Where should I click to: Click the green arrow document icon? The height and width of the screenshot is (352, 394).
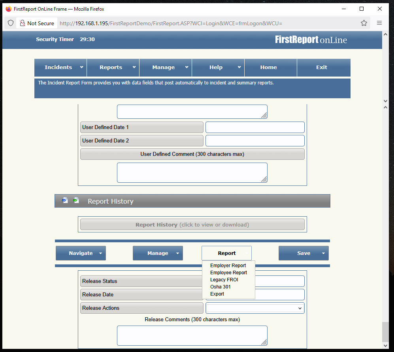76,200
